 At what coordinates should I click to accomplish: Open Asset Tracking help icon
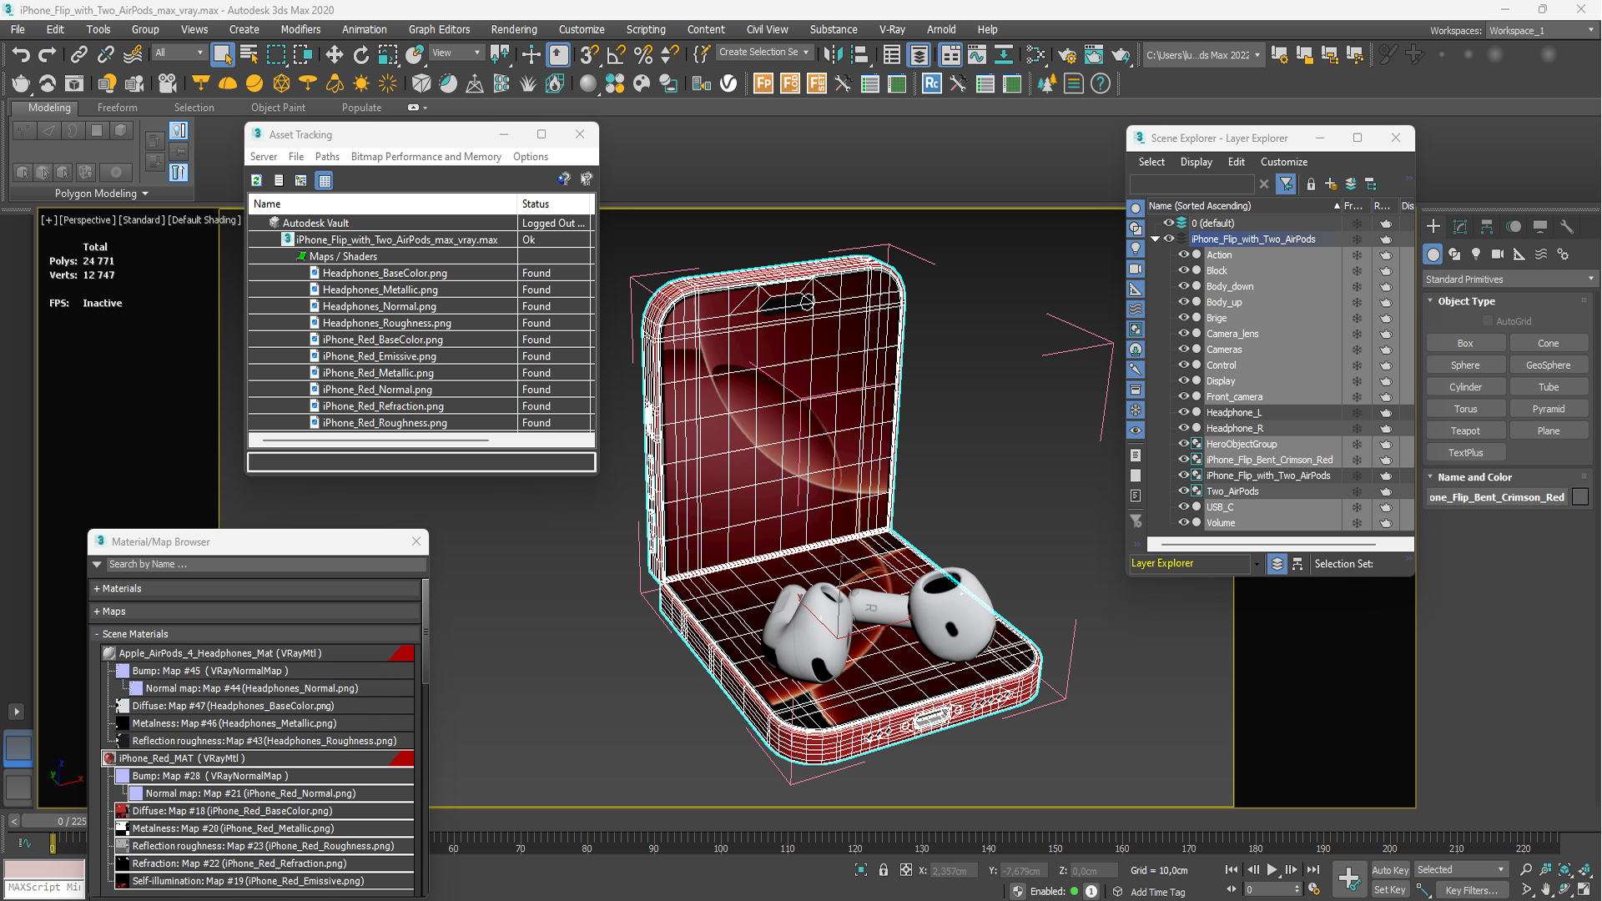pyautogui.click(x=564, y=179)
